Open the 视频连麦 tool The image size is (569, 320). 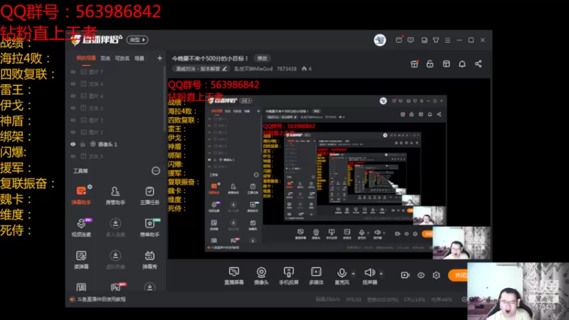[x=81, y=228]
